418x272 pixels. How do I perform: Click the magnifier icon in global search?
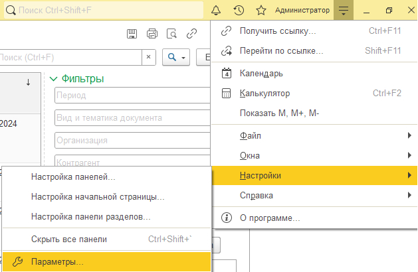[11, 11]
